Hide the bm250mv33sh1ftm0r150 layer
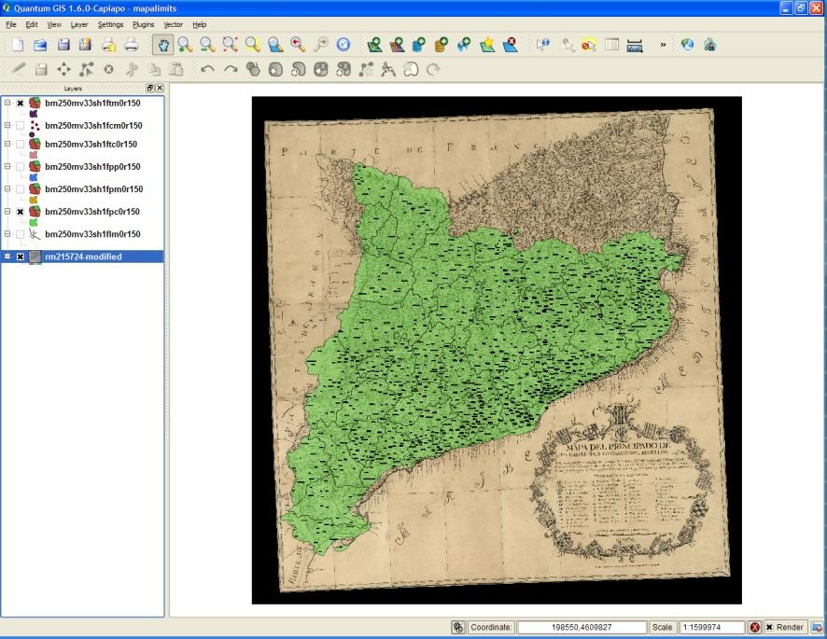Screen dimensions: 827x639 20,104
